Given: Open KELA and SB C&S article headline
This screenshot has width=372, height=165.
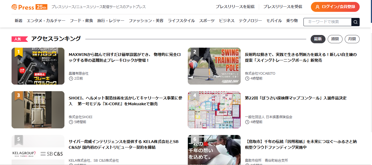Looking at the screenshot, I should click(x=124, y=144).
